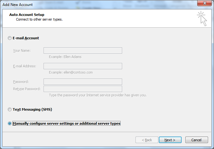Screen dimensions: 214x149
Task: Click the Internet service provider password hint
Action: 98,95
